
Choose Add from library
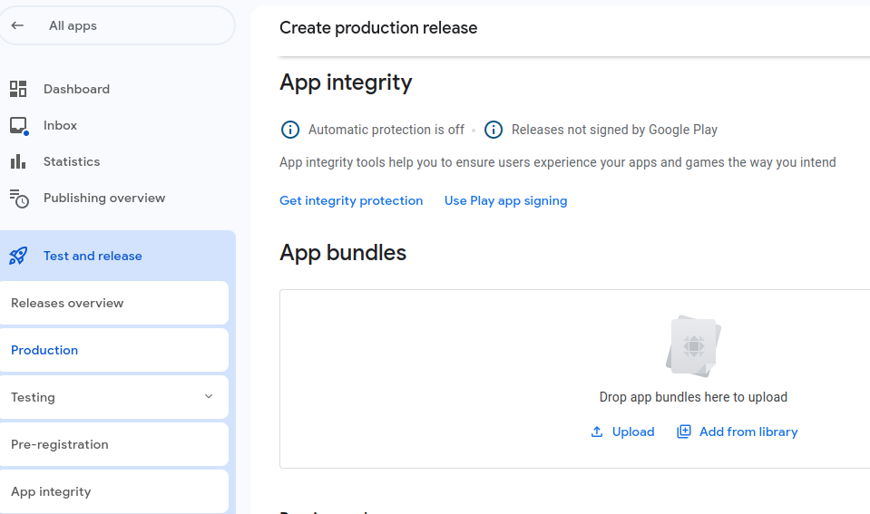pyautogui.click(x=748, y=432)
